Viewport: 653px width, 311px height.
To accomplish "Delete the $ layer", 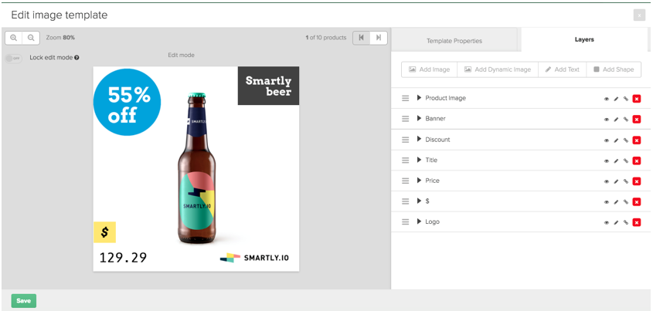I will [636, 201].
